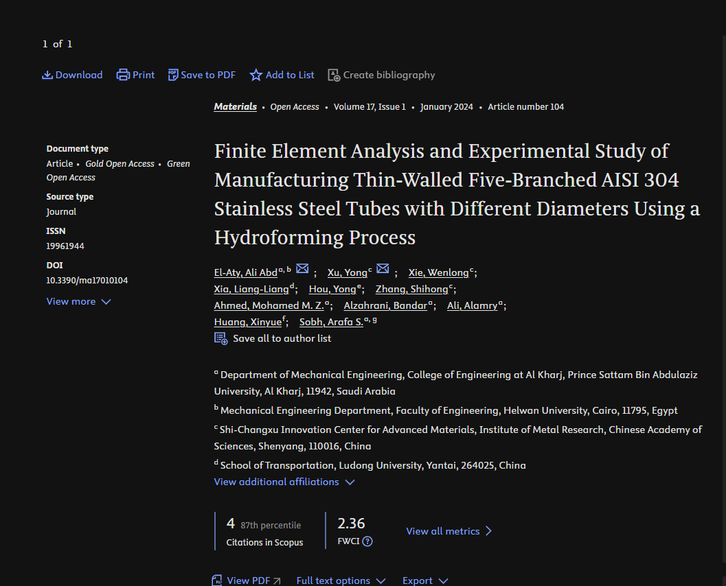Open FWCI help question mark icon
Screen dimensions: 726x586
pyautogui.click(x=367, y=541)
